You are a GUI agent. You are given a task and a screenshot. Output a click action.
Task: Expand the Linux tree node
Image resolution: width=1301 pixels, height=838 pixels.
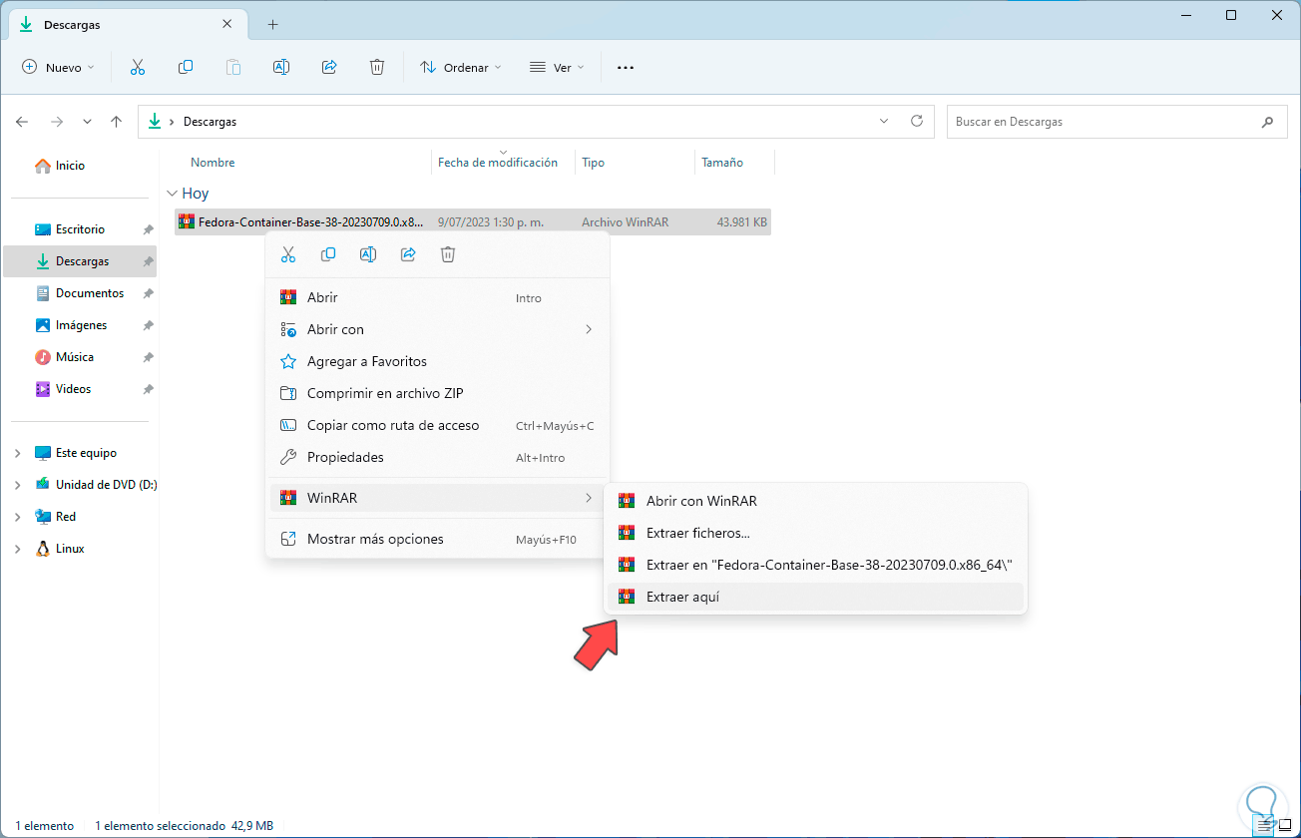(17, 549)
